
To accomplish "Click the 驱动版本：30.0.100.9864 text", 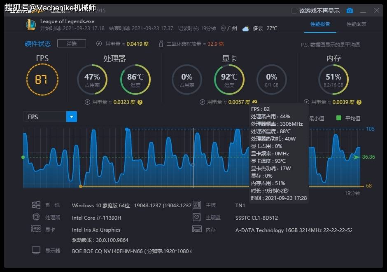I will point(100,240).
